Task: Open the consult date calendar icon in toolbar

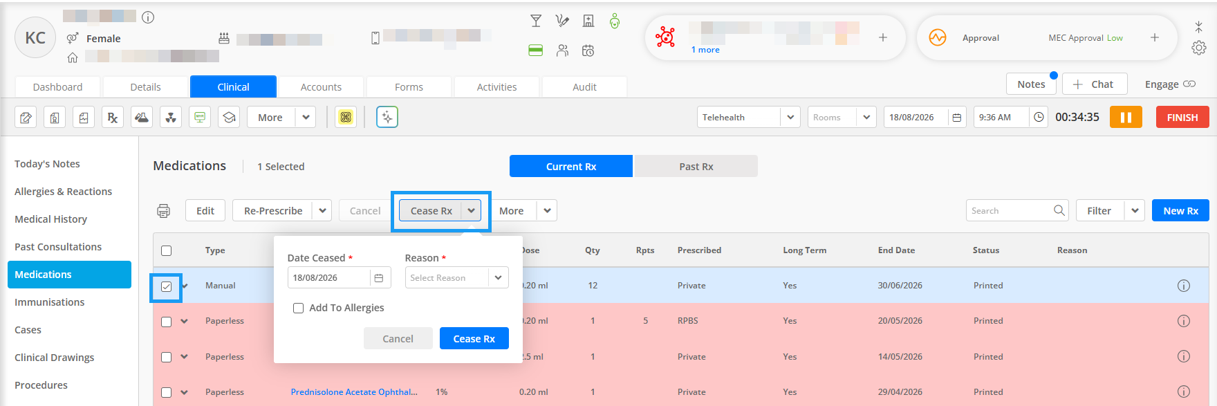Action: point(957,118)
